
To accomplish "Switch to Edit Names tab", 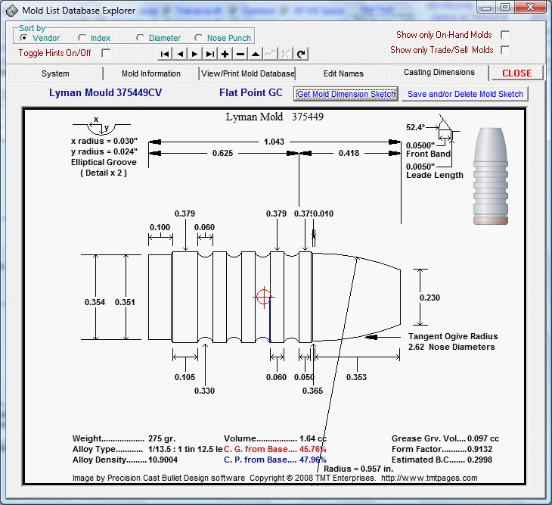I will [x=343, y=73].
